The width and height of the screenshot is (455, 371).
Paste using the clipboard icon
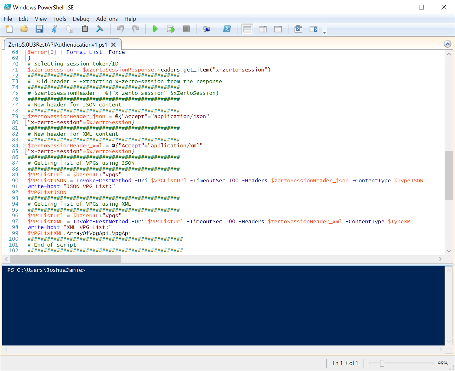pyautogui.click(x=85, y=29)
